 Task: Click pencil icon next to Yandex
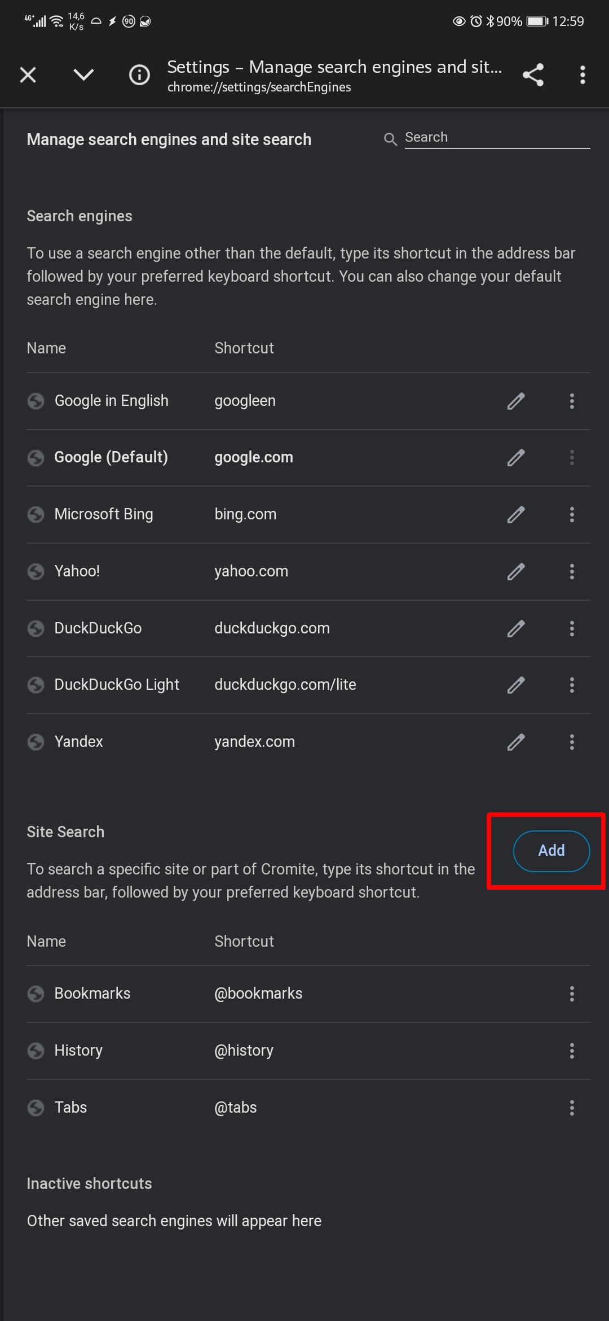515,742
